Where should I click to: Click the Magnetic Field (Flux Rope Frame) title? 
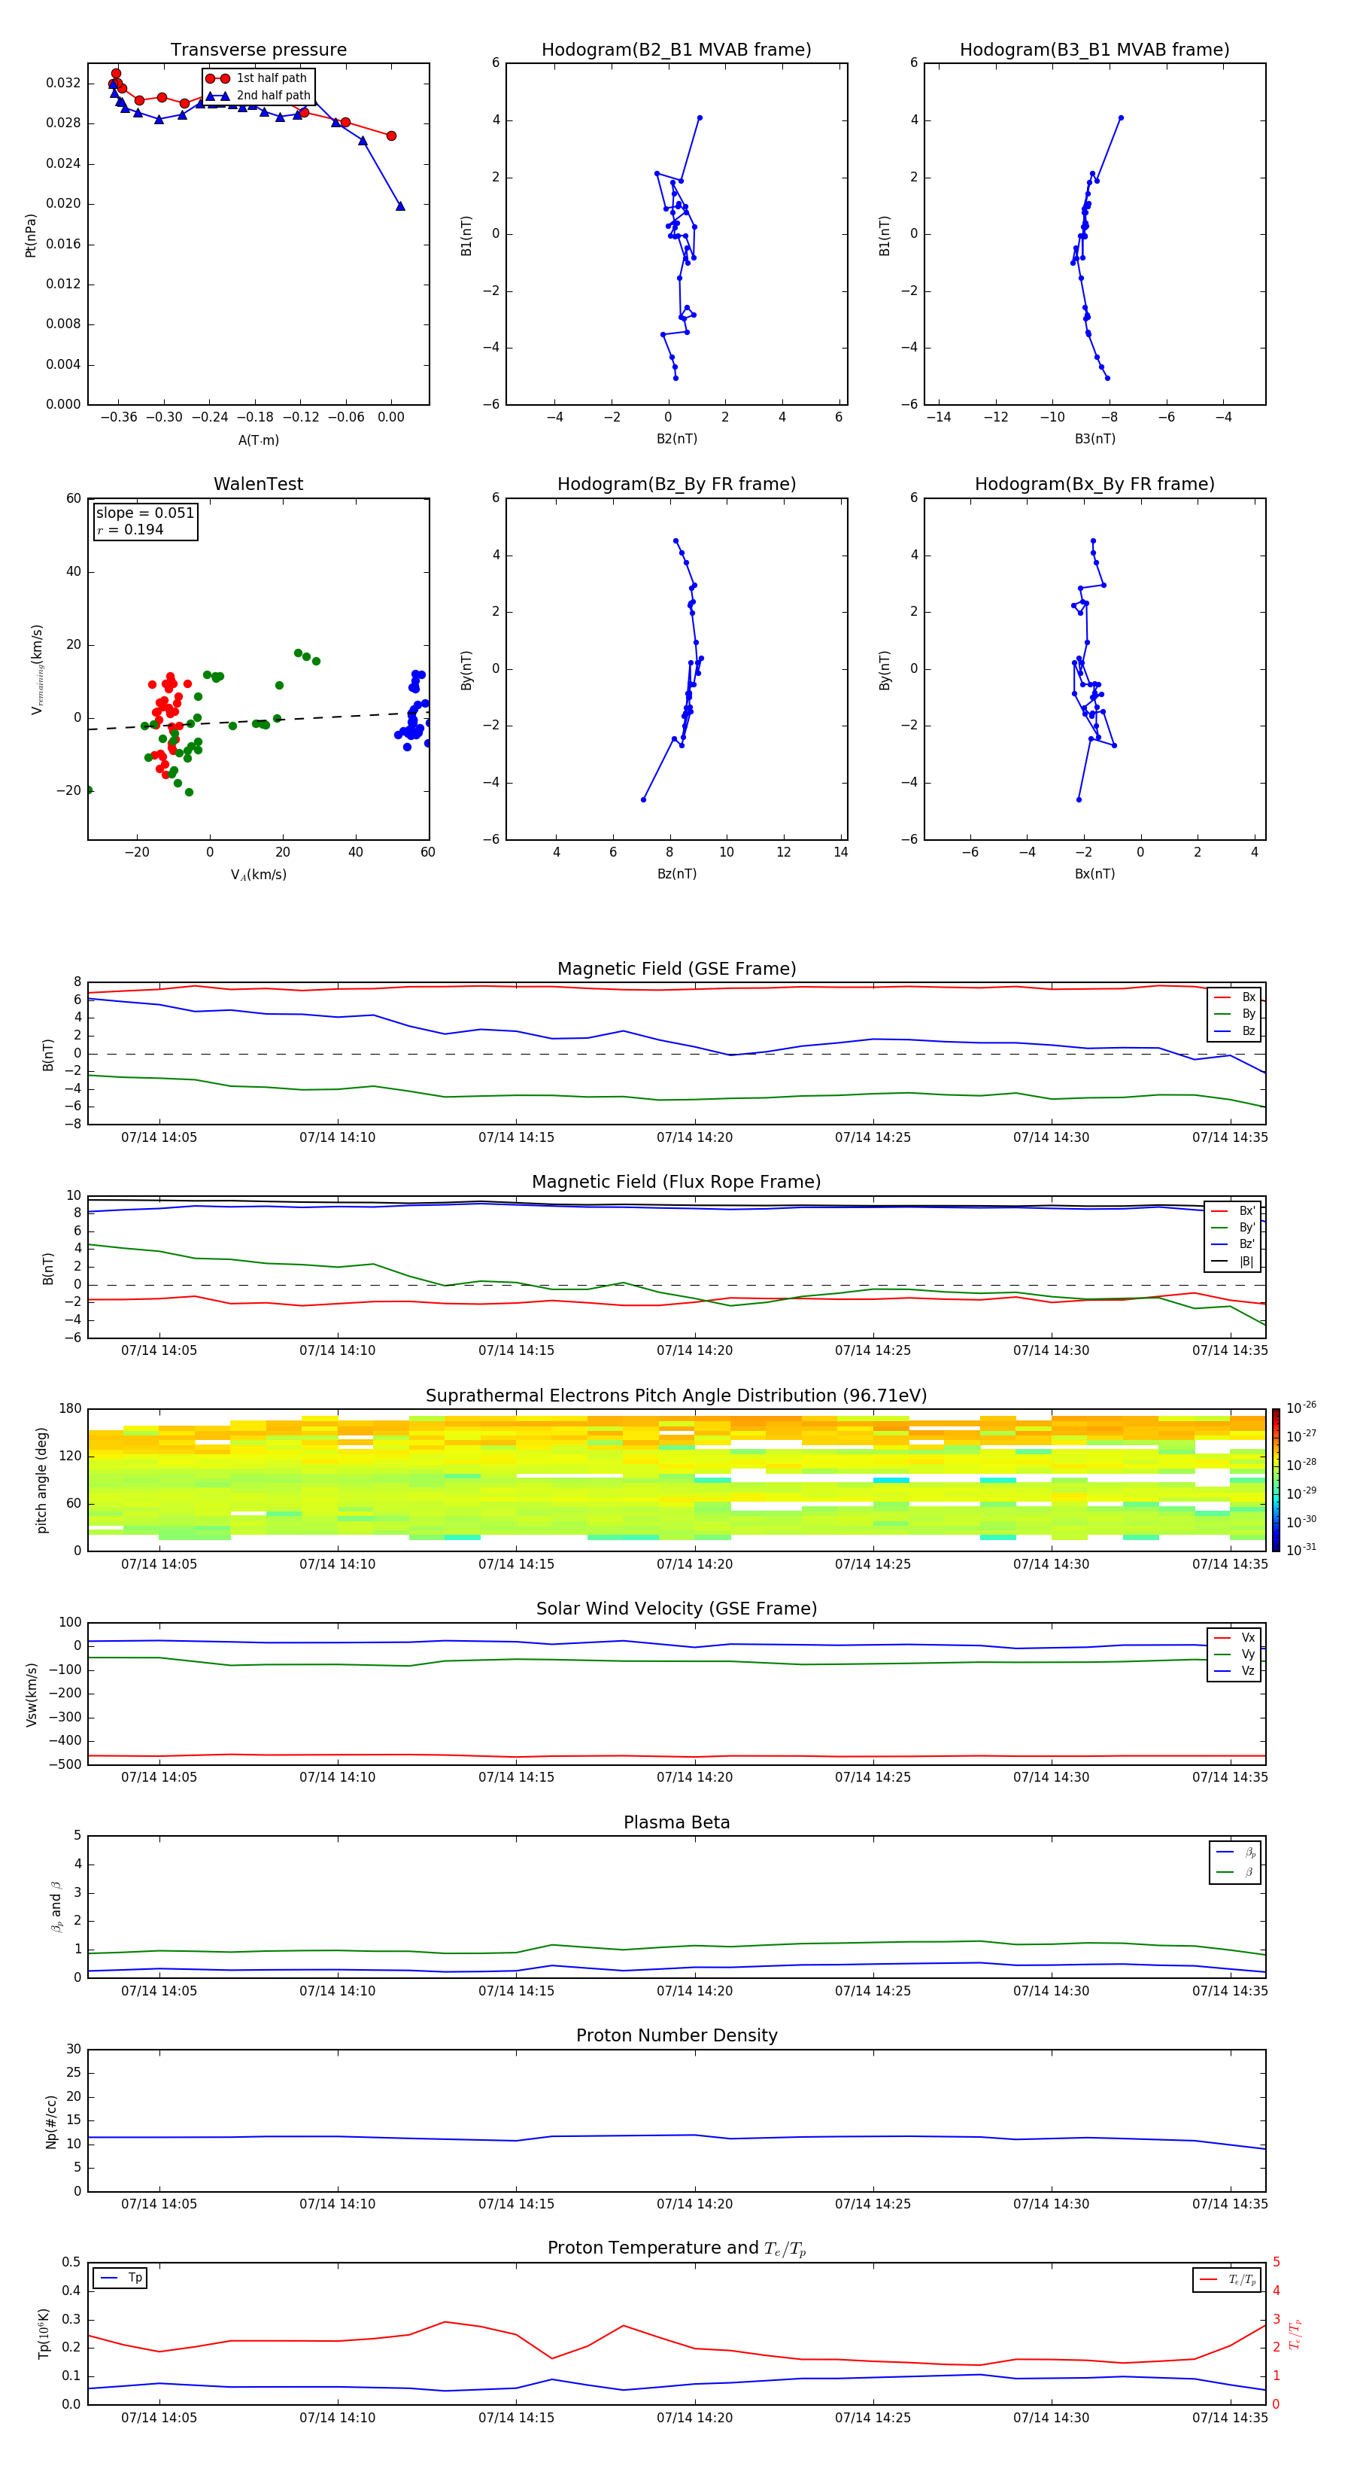(x=676, y=1183)
